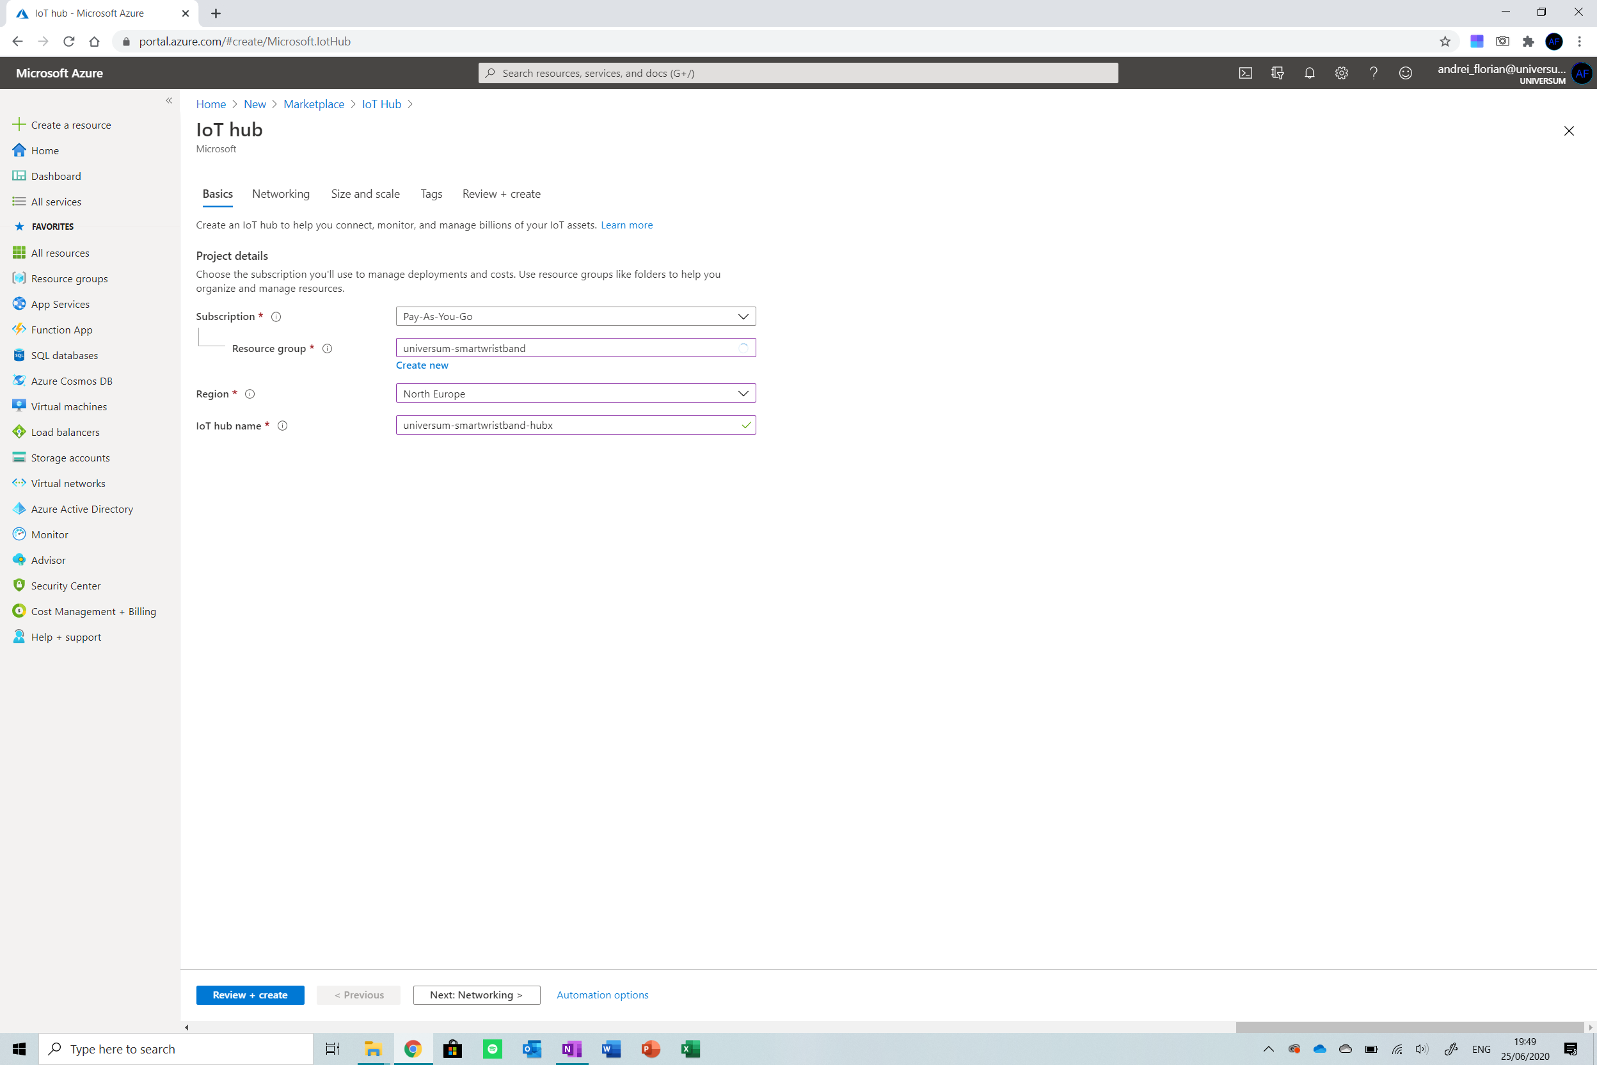Click Create new resource group link

click(422, 365)
